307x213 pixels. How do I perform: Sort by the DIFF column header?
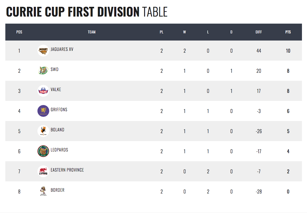point(259,32)
